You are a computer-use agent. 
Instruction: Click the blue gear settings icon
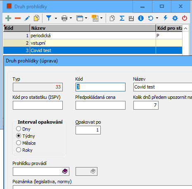click(175, 18)
